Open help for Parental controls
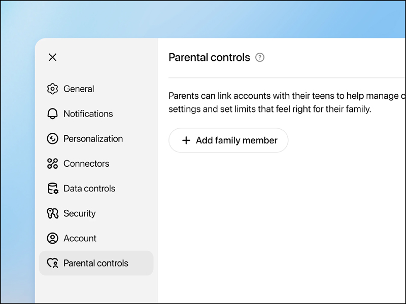The width and height of the screenshot is (406, 304). coord(260,57)
